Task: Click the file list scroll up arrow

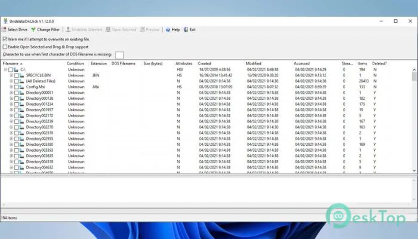Action: pos(414,70)
